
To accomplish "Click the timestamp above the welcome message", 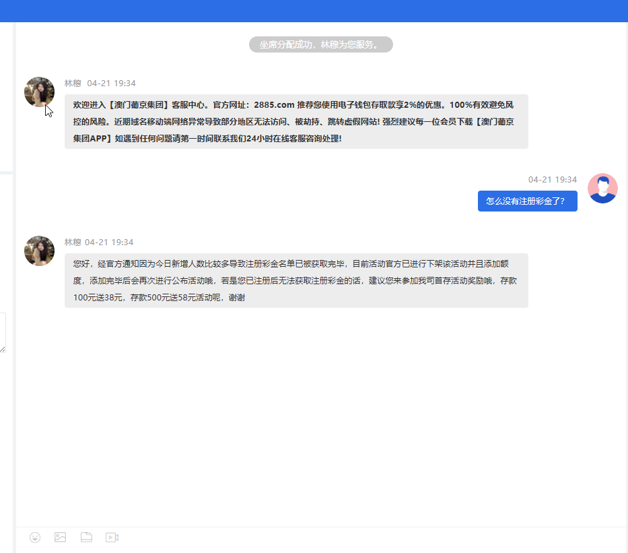I will [112, 84].
